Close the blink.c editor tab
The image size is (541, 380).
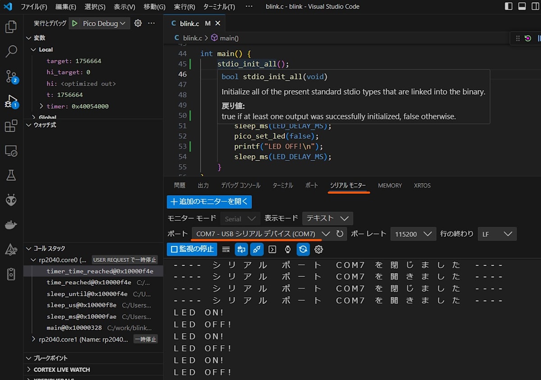point(218,23)
